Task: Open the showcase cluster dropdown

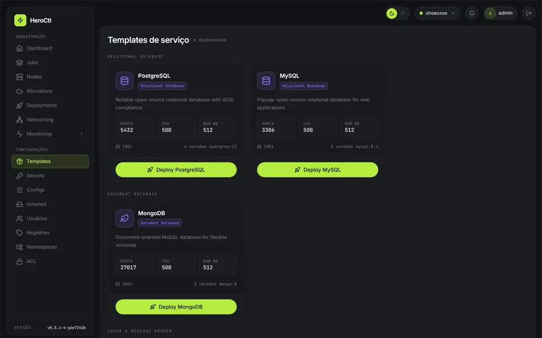Action: click(437, 13)
